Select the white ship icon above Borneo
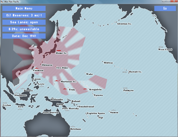Screen dimensions: 178x137 coord(23,88)
